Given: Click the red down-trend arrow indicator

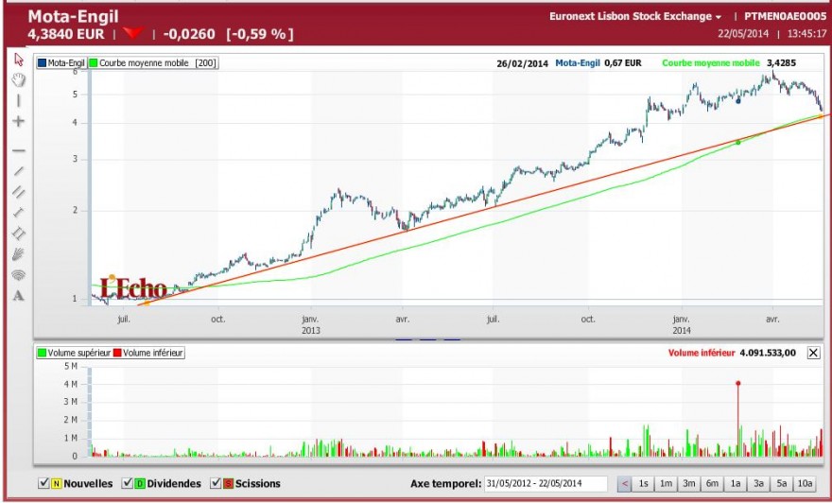Looking at the screenshot, I should click(x=133, y=33).
